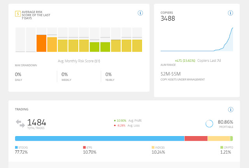Click the 10.70% ETFs value

click(89, 152)
